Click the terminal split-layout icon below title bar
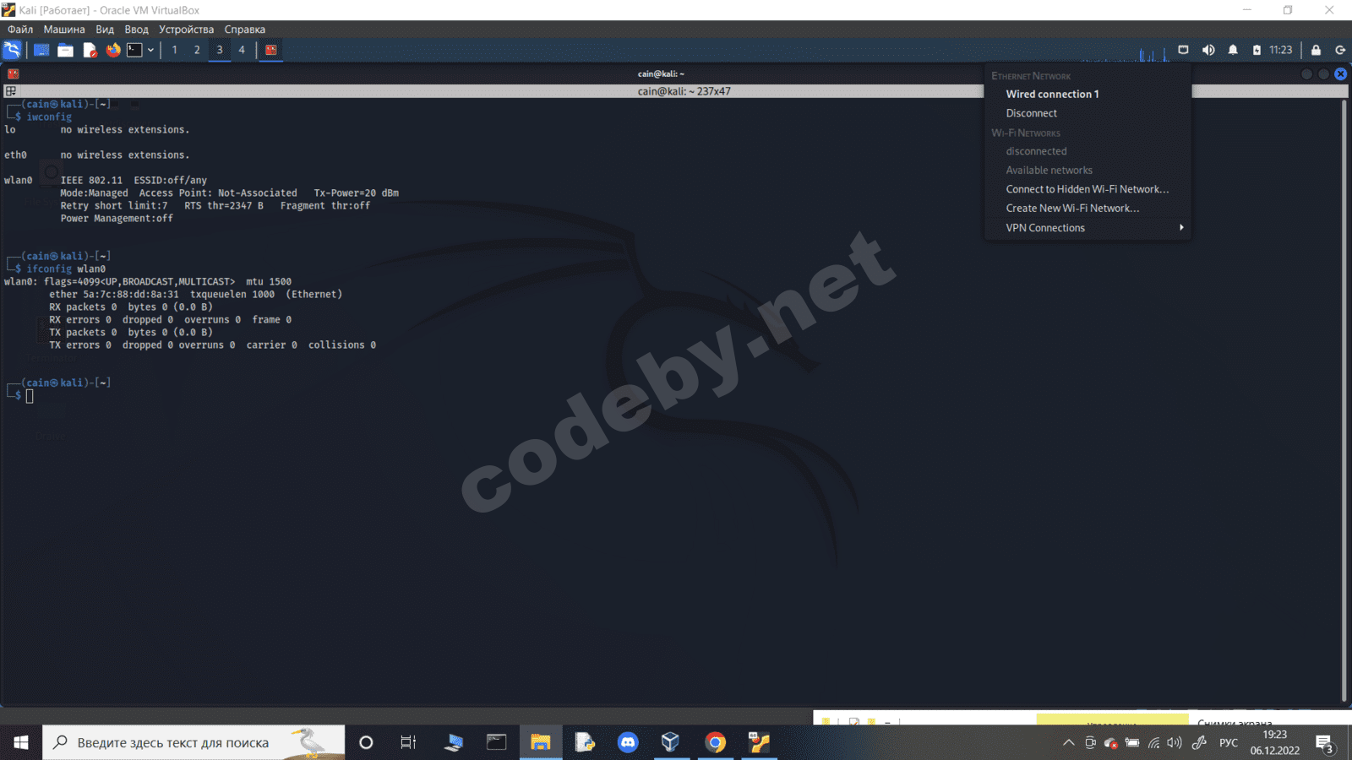The height and width of the screenshot is (760, 1352). coord(10,91)
